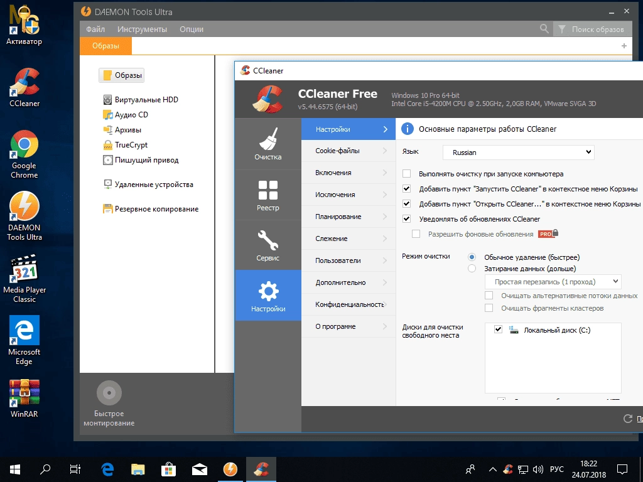Open the Cookie-файлы settings page
This screenshot has width=643, height=482.
348,151
